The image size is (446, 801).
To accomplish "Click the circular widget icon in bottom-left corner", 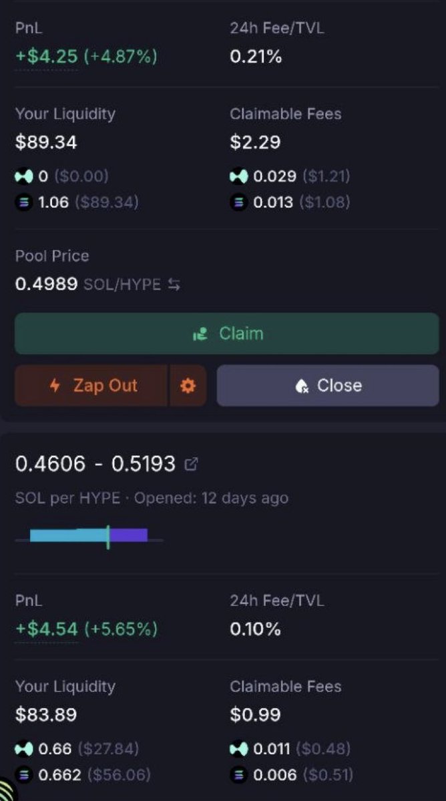I will [x=7, y=791].
